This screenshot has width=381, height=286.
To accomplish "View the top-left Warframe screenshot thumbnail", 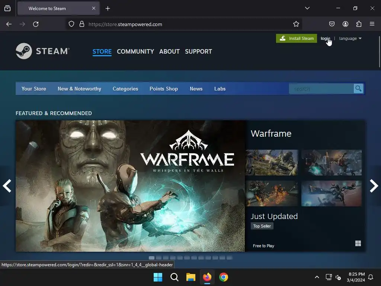I will (272, 162).
